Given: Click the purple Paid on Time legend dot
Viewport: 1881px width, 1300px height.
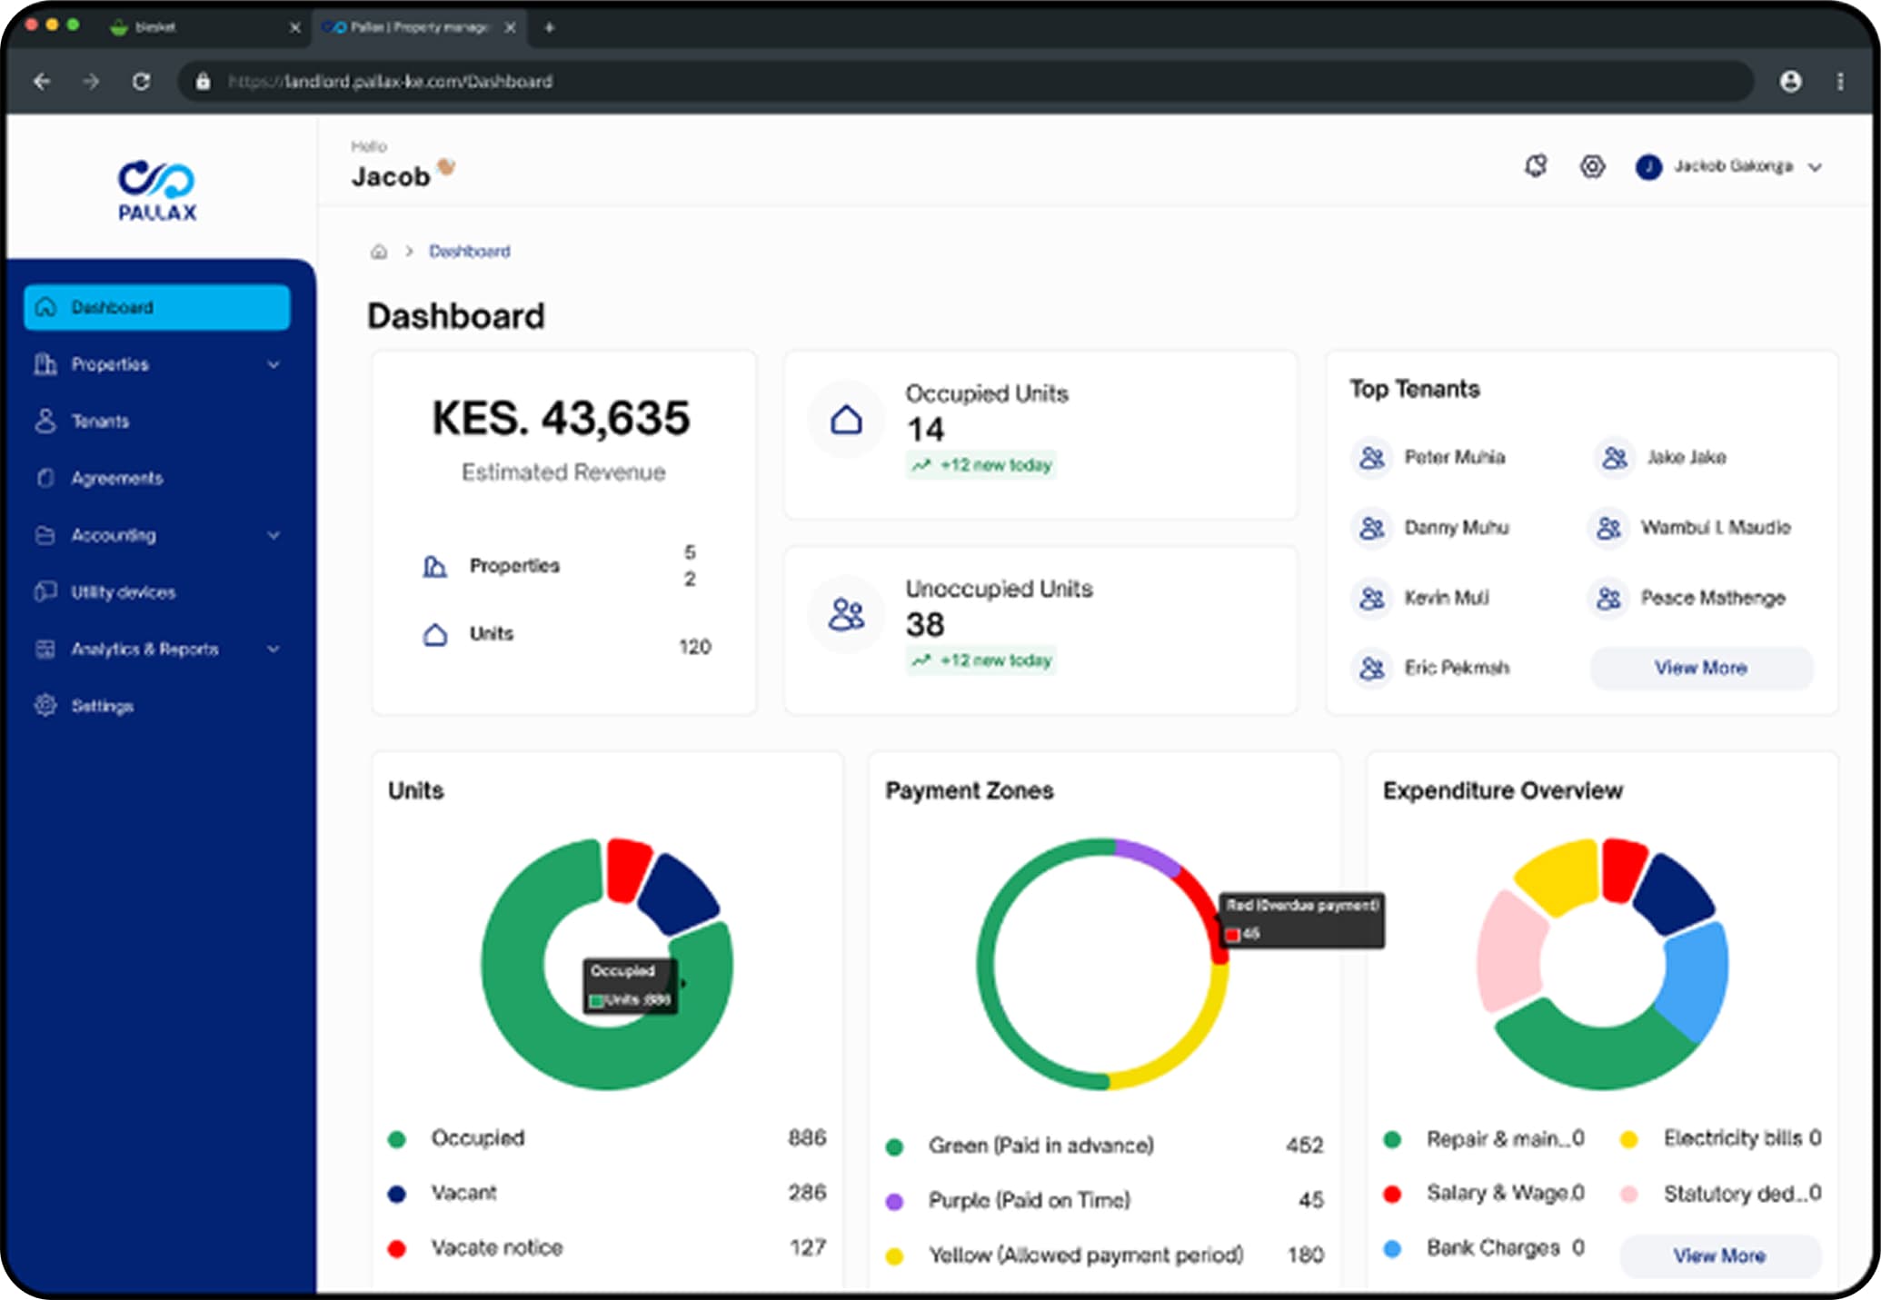Looking at the screenshot, I should pyautogui.click(x=894, y=1201).
